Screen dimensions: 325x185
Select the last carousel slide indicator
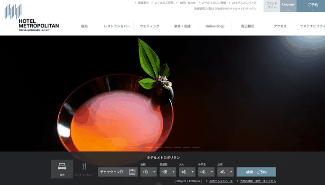[x=196, y=148]
